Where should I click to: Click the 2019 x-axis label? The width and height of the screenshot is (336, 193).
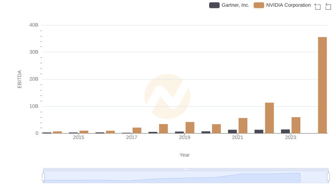coord(184,137)
